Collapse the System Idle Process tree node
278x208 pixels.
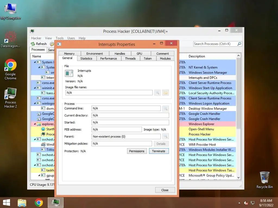pos(35,62)
